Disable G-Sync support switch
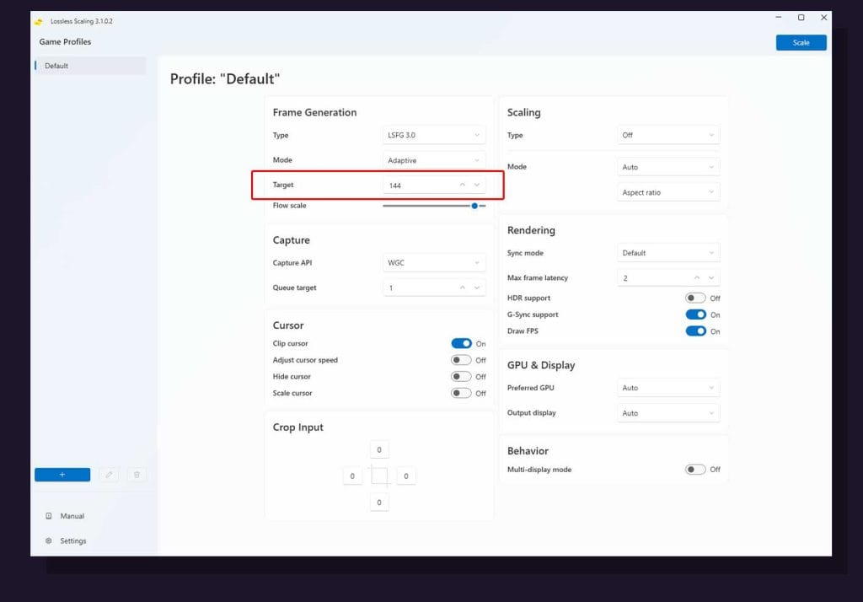This screenshot has width=863, height=602. (695, 314)
